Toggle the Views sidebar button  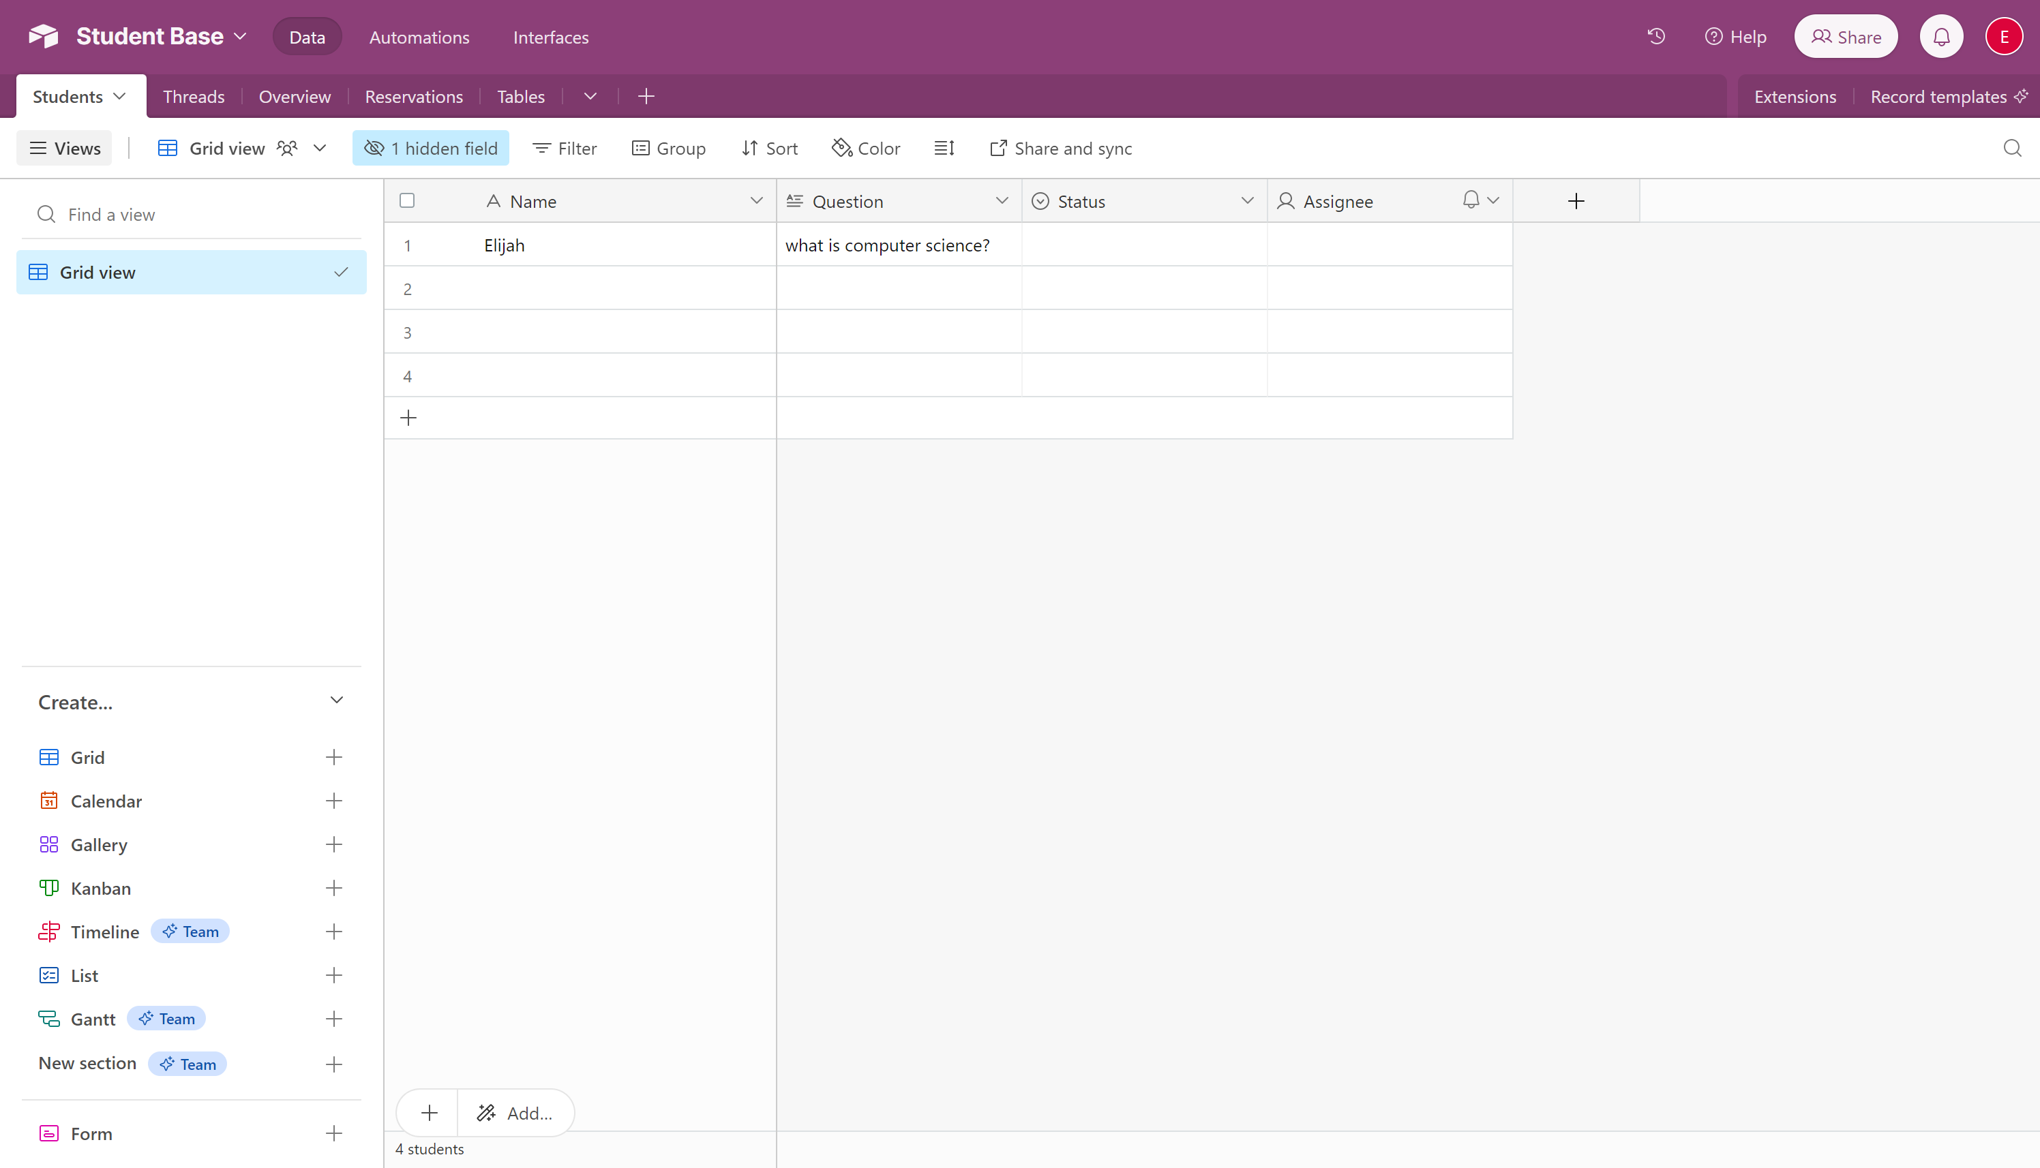(65, 149)
